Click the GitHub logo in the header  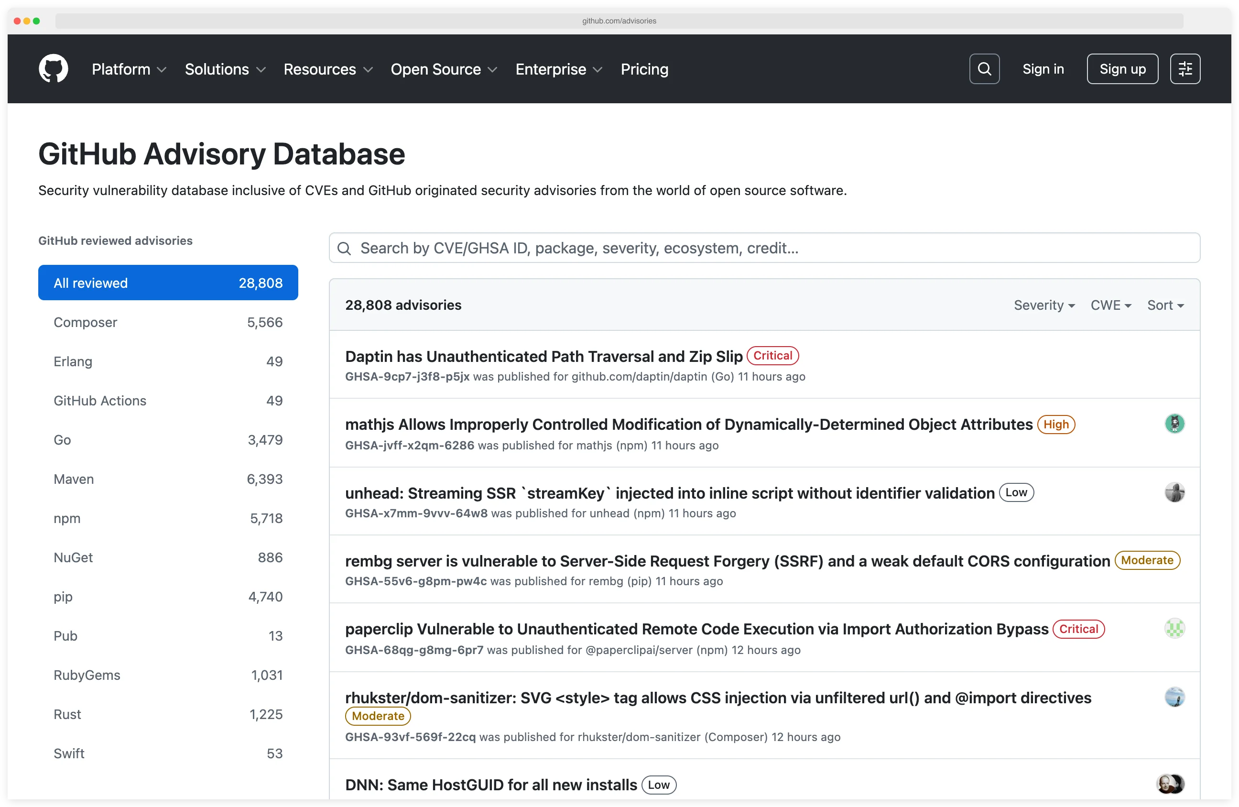[x=54, y=69]
